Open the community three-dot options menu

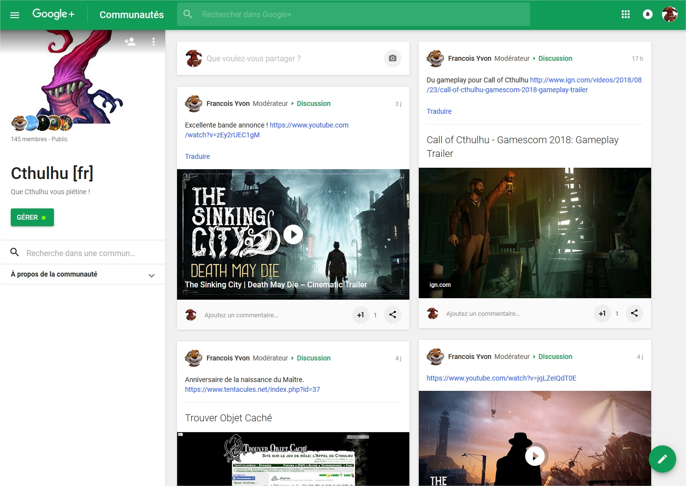click(x=153, y=42)
